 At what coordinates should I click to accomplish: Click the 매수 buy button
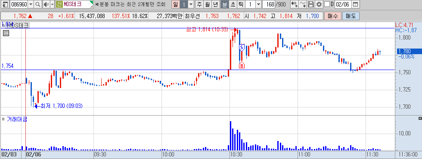pyautogui.click(x=332, y=16)
